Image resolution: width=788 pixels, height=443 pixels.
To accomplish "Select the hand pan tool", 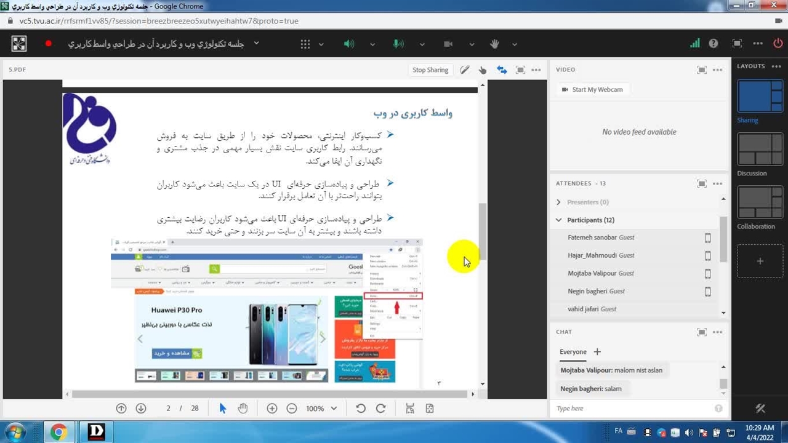I will click(243, 409).
